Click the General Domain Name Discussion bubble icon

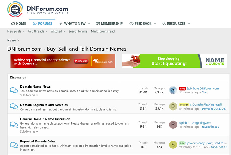tap(14, 125)
